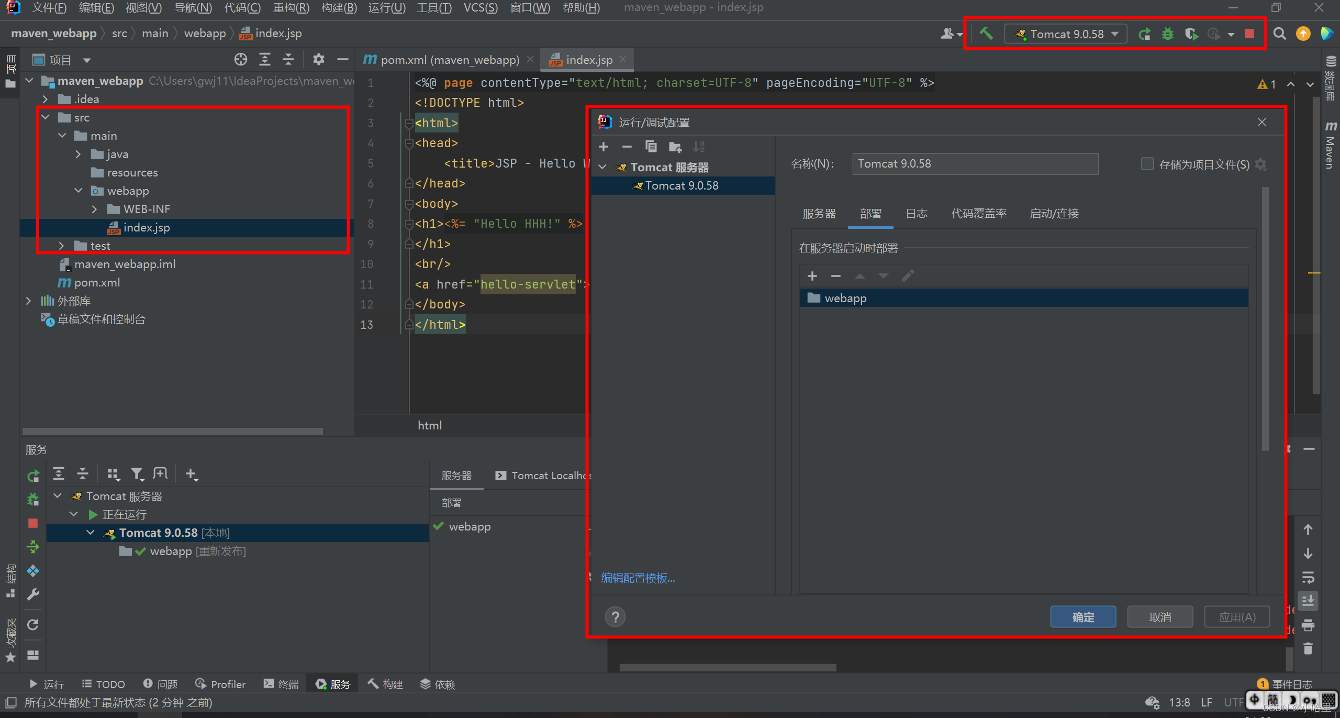Open the edit configuration templates link
The width and height of the screenshot is (1340, 718).
coord(638,578)
